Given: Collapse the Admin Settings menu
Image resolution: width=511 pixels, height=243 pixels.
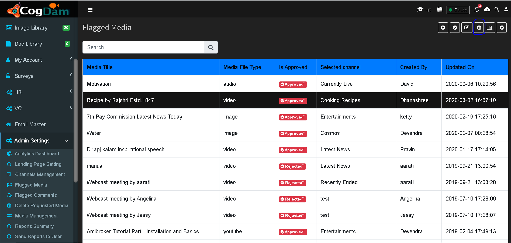Looking at the screenshot, I should click(37, 141).
